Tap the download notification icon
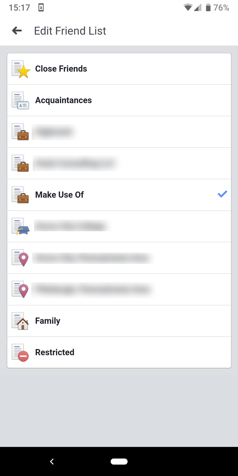Screen dimensions: 238x476 (41, 7)
